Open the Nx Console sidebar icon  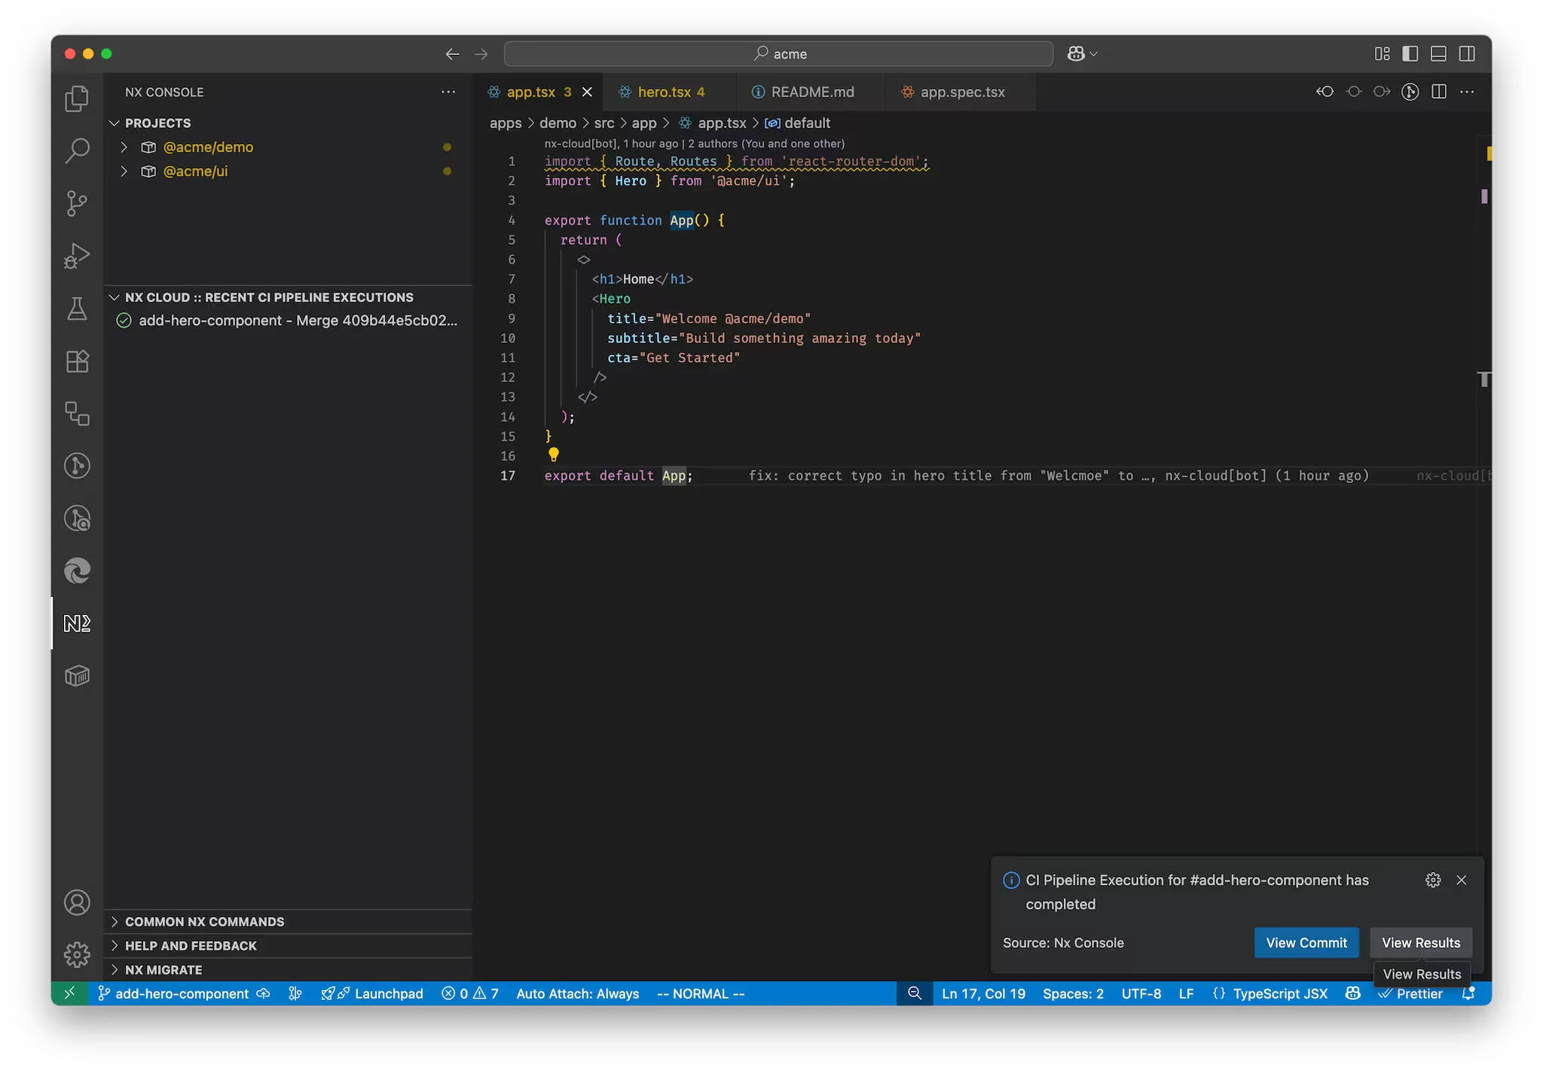pyautogui.click(x=76, y=623)
